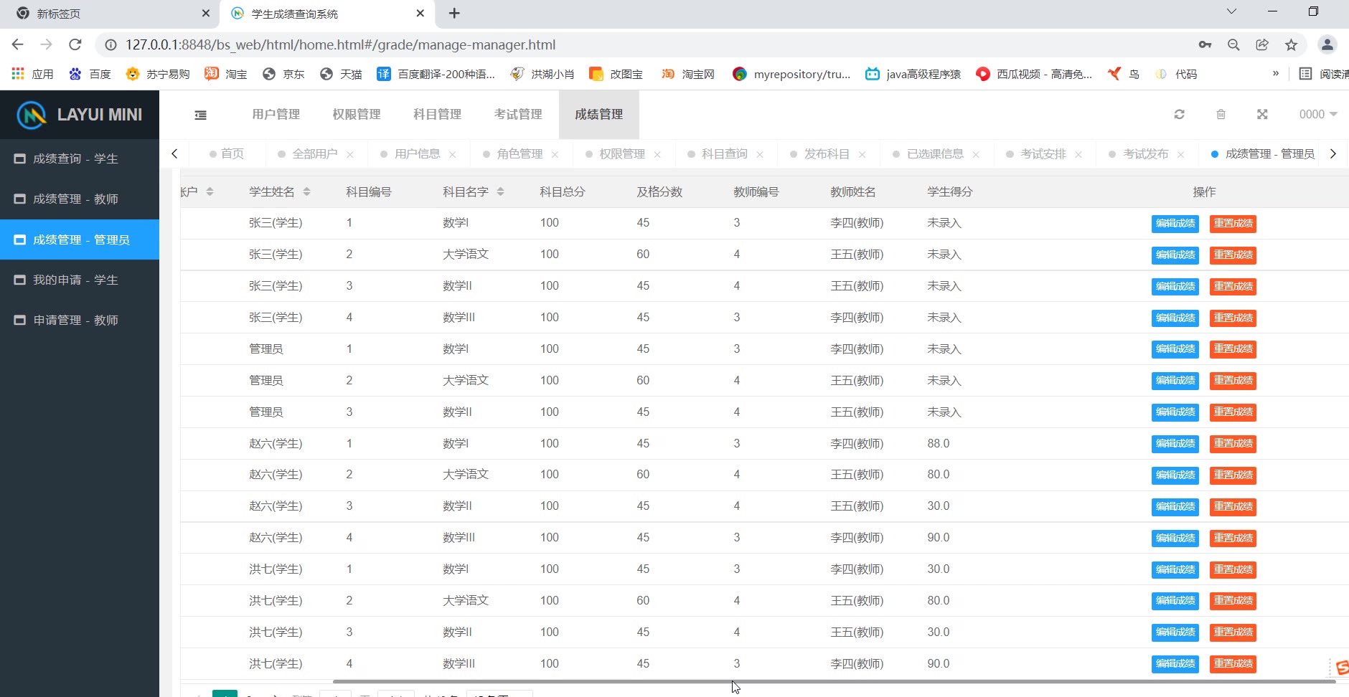Bookmark this page with star icon
This screenshot has height=697, width=1349.
[x=1291, y=44]
